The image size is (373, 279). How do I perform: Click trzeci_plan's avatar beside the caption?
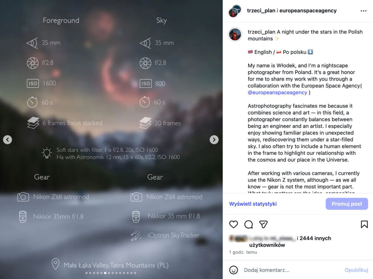[x=235, y=34]
